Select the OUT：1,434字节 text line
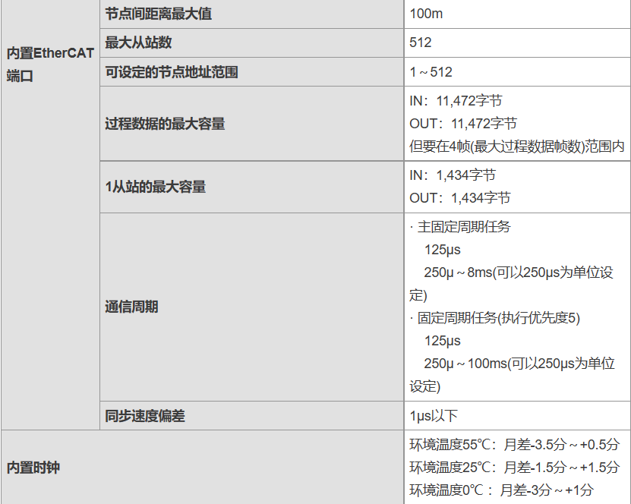Screen dimensions: 631x504 pyautogui.click(x=460, y=198)
